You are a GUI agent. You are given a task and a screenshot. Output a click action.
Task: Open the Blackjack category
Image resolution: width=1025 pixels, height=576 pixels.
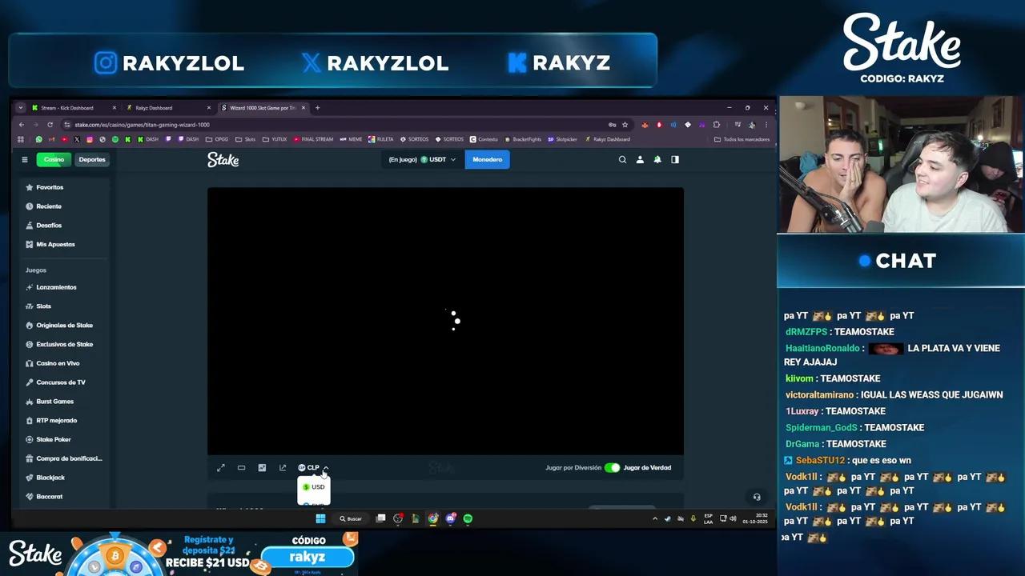tap(64, 478)
